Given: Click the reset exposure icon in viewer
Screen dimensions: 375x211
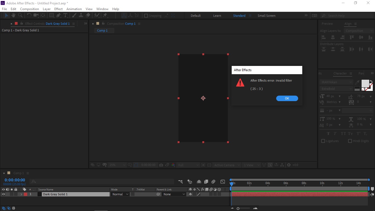Looking at the screenshot, I should 289,165.
